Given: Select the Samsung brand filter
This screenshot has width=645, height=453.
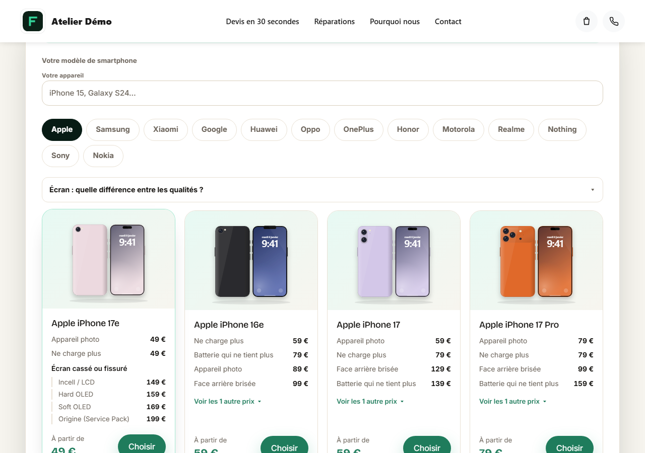Looking at the screenshot, I should tap(113, 129).
